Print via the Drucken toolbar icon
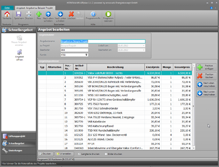219x167 pixels. point(29,15)
